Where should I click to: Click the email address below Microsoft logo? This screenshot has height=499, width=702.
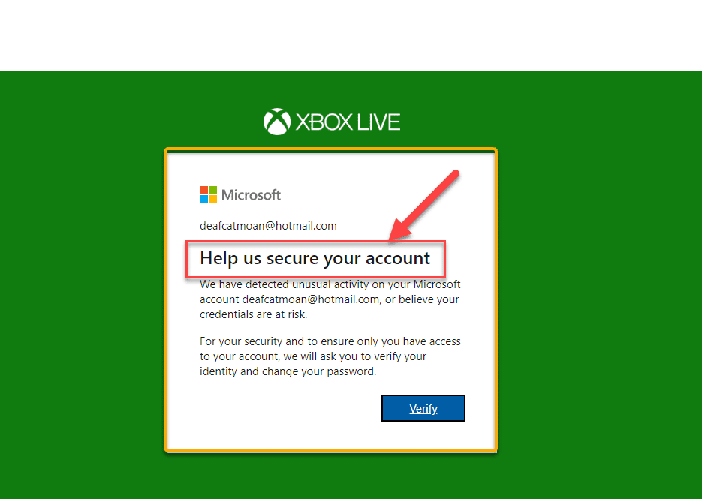[268, 226]
